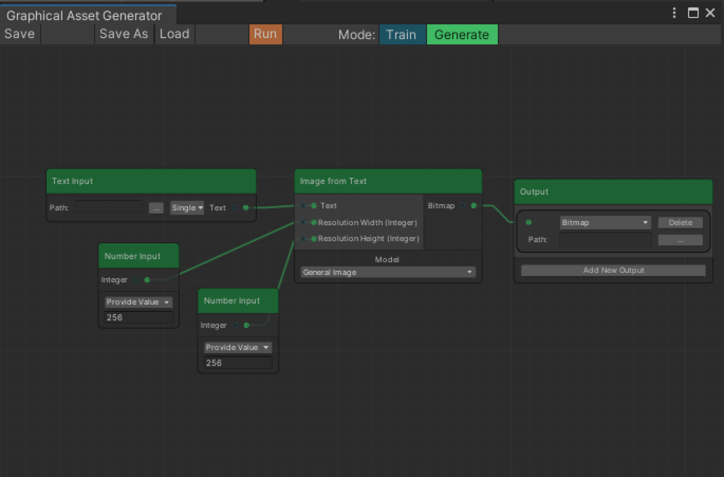
Task: Click the Path field in Text Input
Action: 108,207
